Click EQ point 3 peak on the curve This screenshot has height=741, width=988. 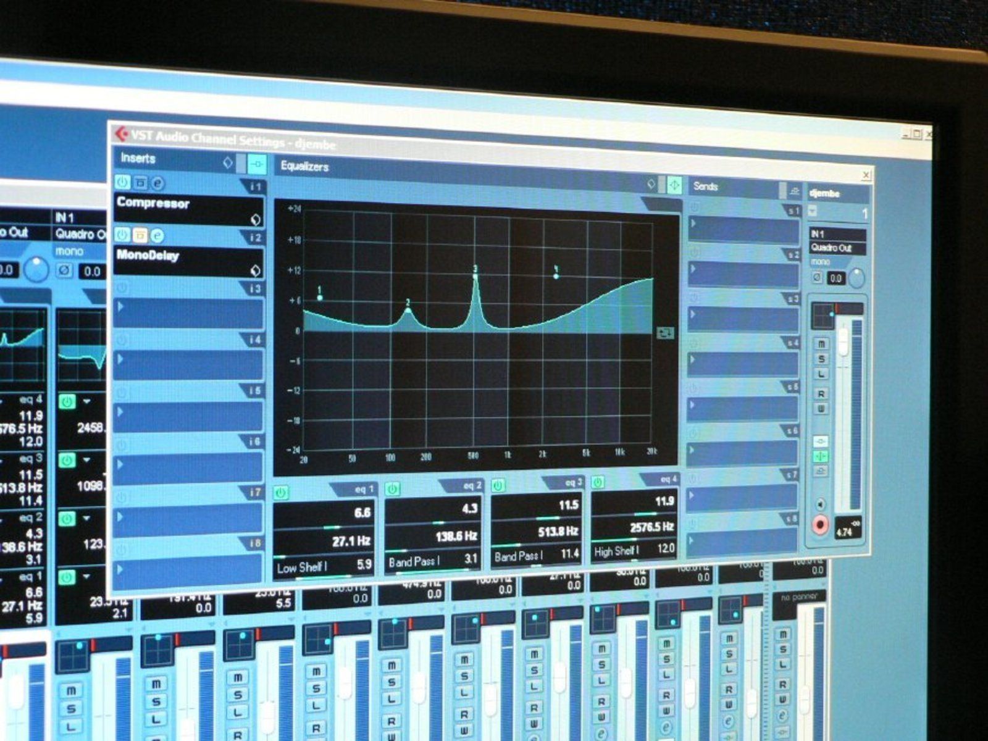click(475, 276)
